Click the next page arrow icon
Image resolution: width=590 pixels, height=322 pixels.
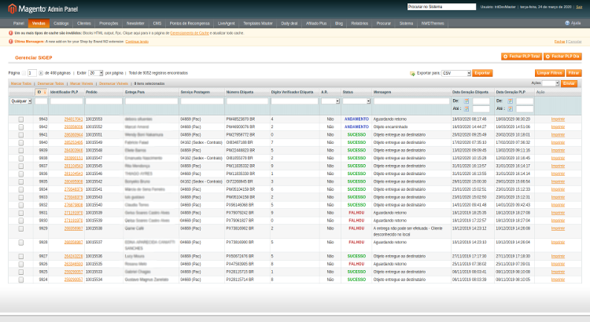41,73
